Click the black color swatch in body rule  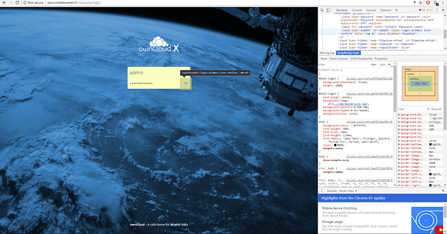click(335, 145)
